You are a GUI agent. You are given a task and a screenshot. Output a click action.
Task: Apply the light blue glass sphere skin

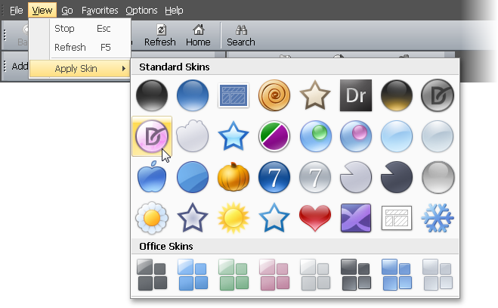pos(397,136)
